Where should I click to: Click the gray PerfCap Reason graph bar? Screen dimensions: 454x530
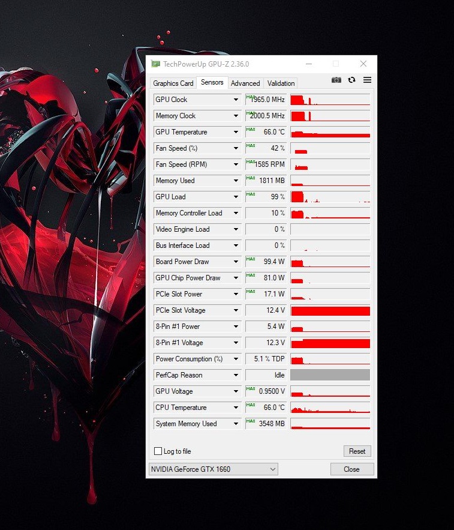330,375
